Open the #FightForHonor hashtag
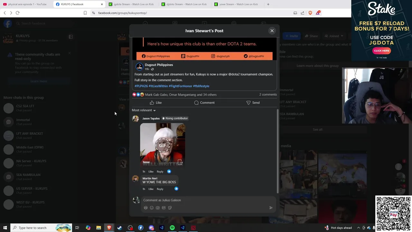 click(180, 86)
